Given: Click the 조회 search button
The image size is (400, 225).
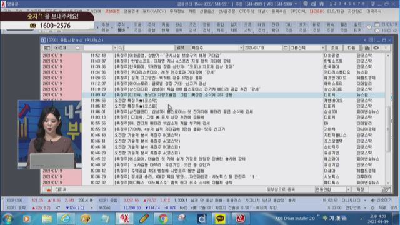Looking at the screenshot, I should pyautogui.click(x=334, y=47).
